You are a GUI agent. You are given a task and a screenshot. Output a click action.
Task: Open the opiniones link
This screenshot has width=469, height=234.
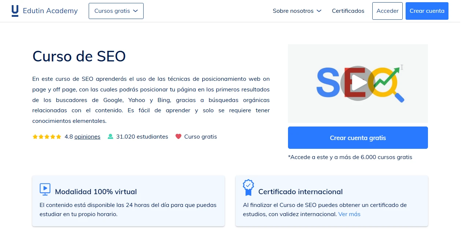click(87, 137)
